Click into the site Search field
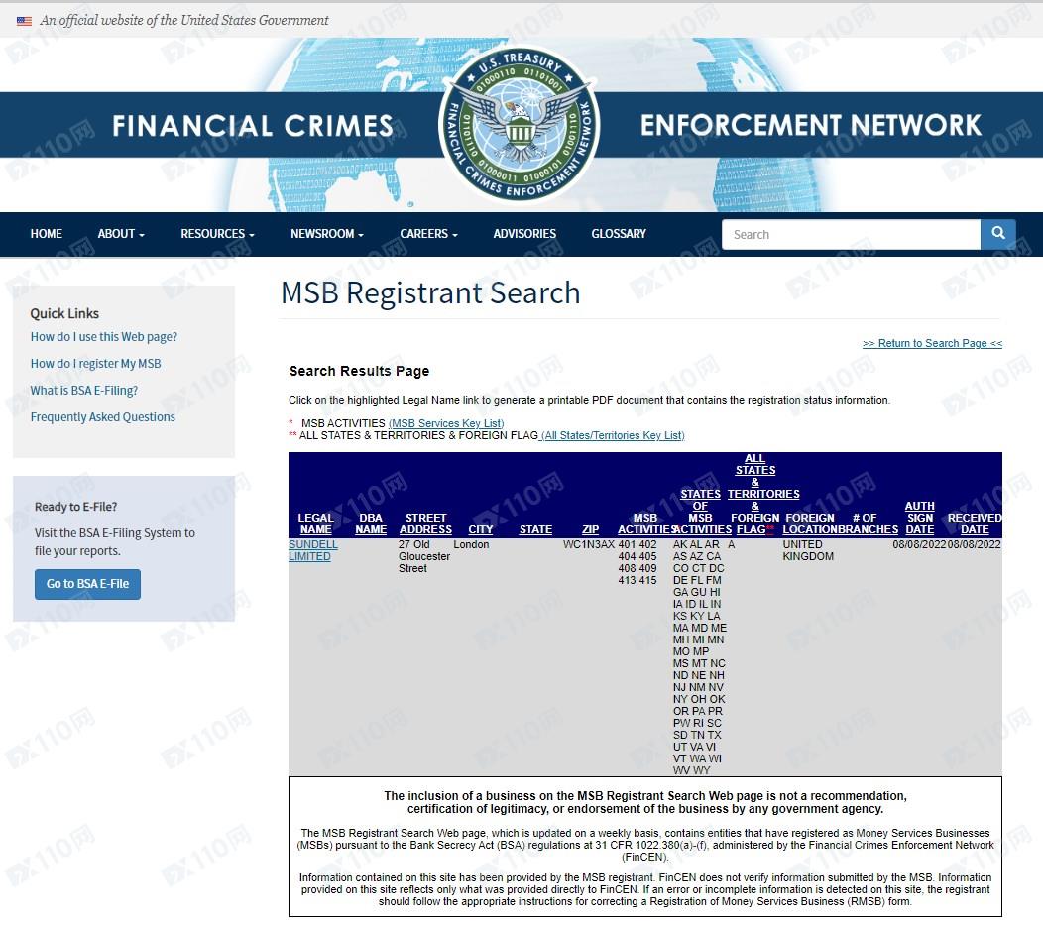 click(x=851, y=234)
